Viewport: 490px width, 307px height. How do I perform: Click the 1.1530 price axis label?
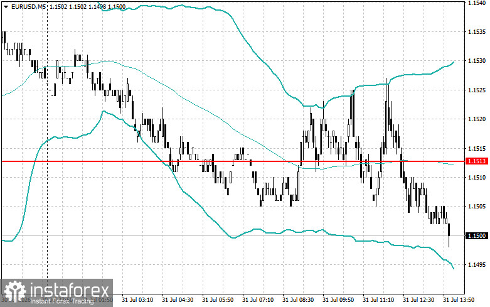pyautogui.click(x=477, y=61)
